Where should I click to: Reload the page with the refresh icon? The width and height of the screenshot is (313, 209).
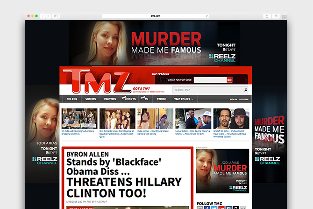pyautogui.click(x=207, y=16)
